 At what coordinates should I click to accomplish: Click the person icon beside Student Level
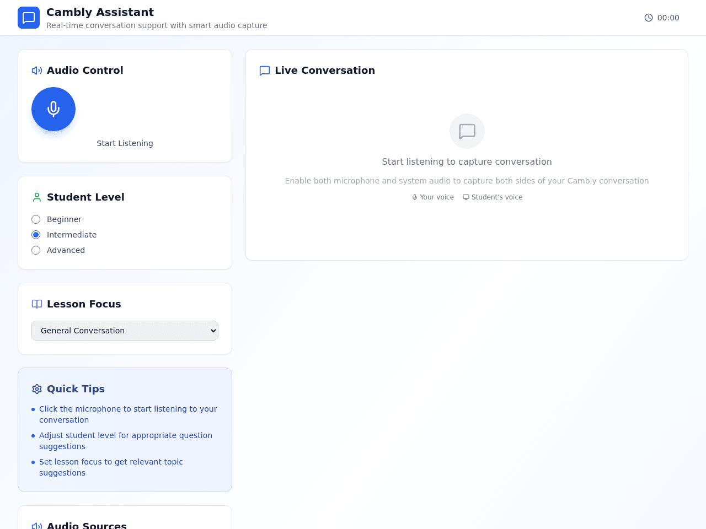pyautogui.click(x=37, y=197)
